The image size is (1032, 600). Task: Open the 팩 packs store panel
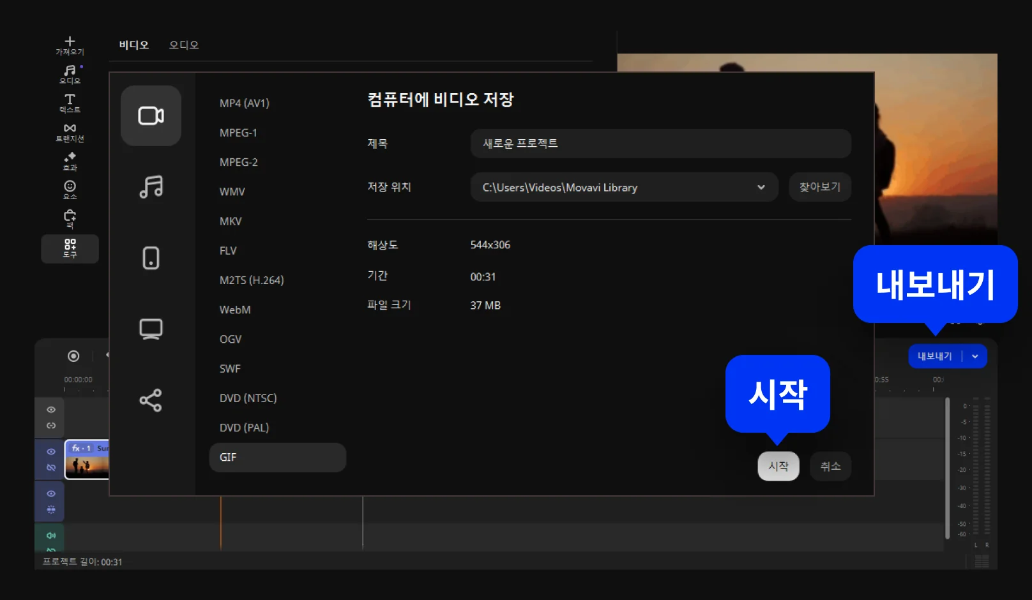coord(70,219)
